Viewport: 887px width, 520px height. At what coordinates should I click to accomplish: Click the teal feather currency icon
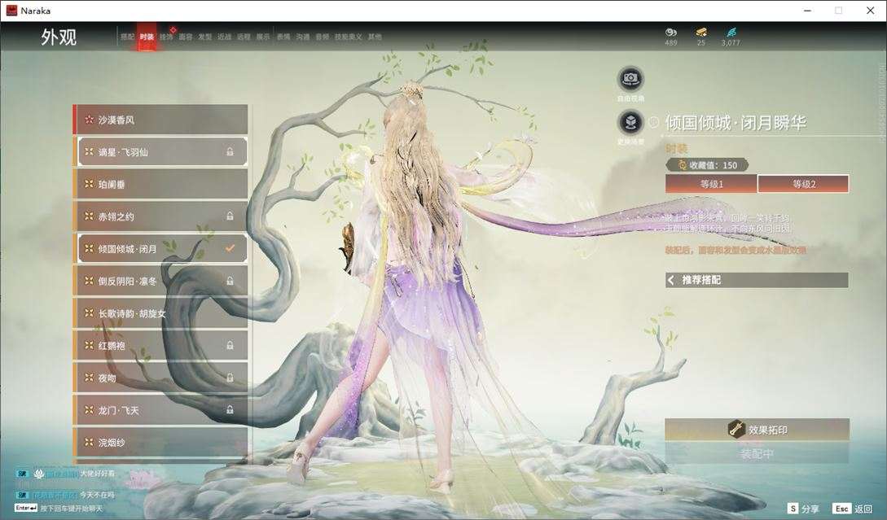(x=731, y=33)
